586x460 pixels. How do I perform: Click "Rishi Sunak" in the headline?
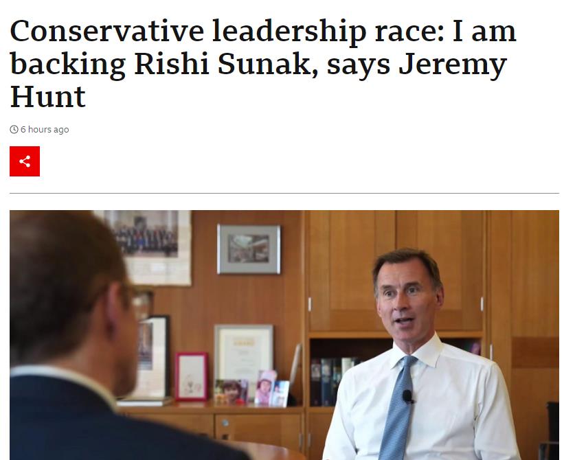[223, 65]
